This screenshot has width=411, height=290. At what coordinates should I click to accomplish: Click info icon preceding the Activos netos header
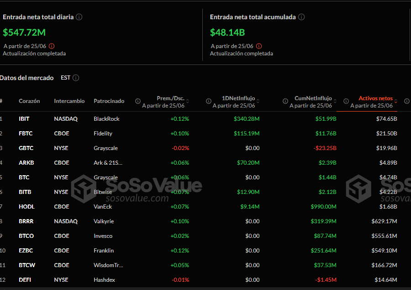point(346,101)
